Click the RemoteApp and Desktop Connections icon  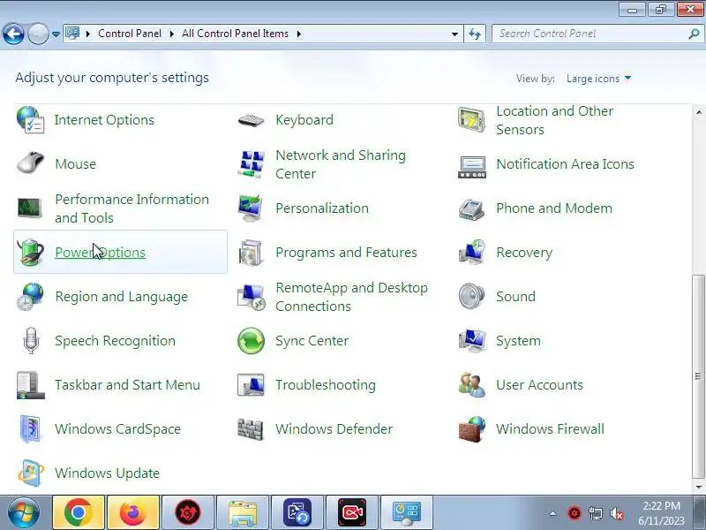251,297
